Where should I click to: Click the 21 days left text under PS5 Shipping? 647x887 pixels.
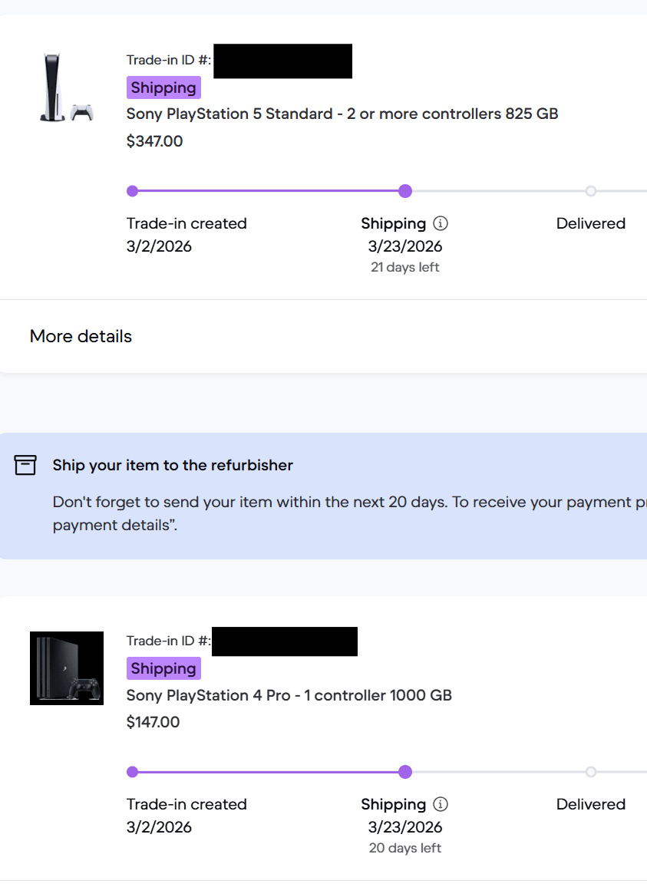tap(405, 268)
